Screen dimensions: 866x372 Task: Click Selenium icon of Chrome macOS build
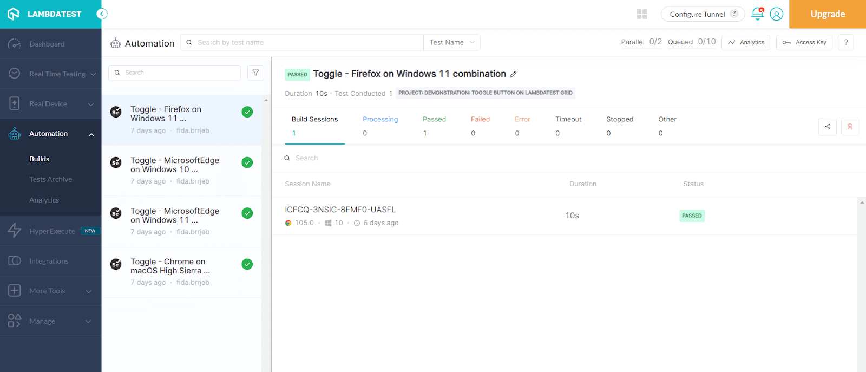click(116, 264)
